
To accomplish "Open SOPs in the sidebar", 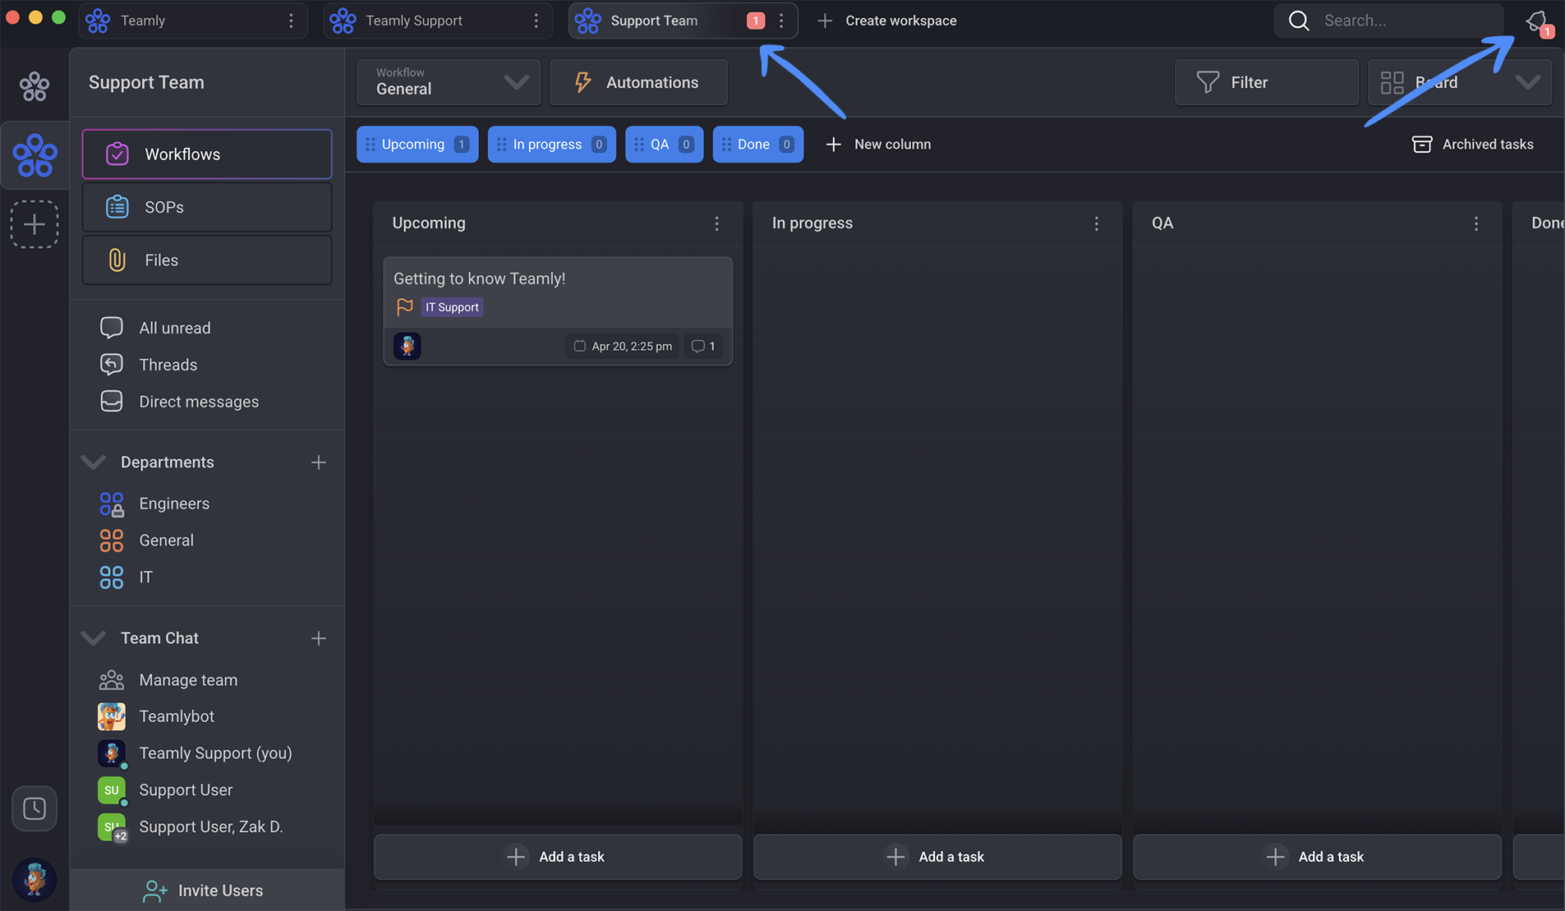I will (x=207, y=207).
